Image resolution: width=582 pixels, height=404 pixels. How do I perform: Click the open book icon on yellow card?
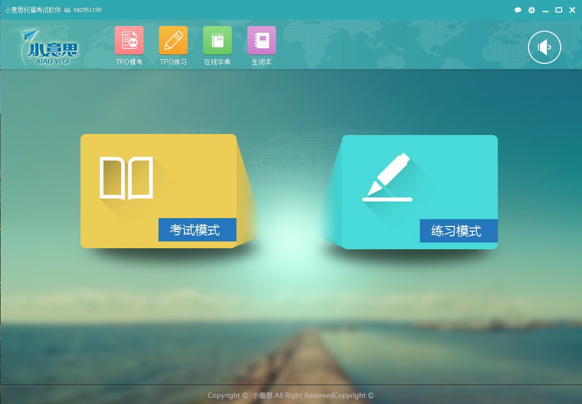(126, 179)
